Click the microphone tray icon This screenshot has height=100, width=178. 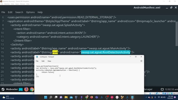click(x=155, y=97)
